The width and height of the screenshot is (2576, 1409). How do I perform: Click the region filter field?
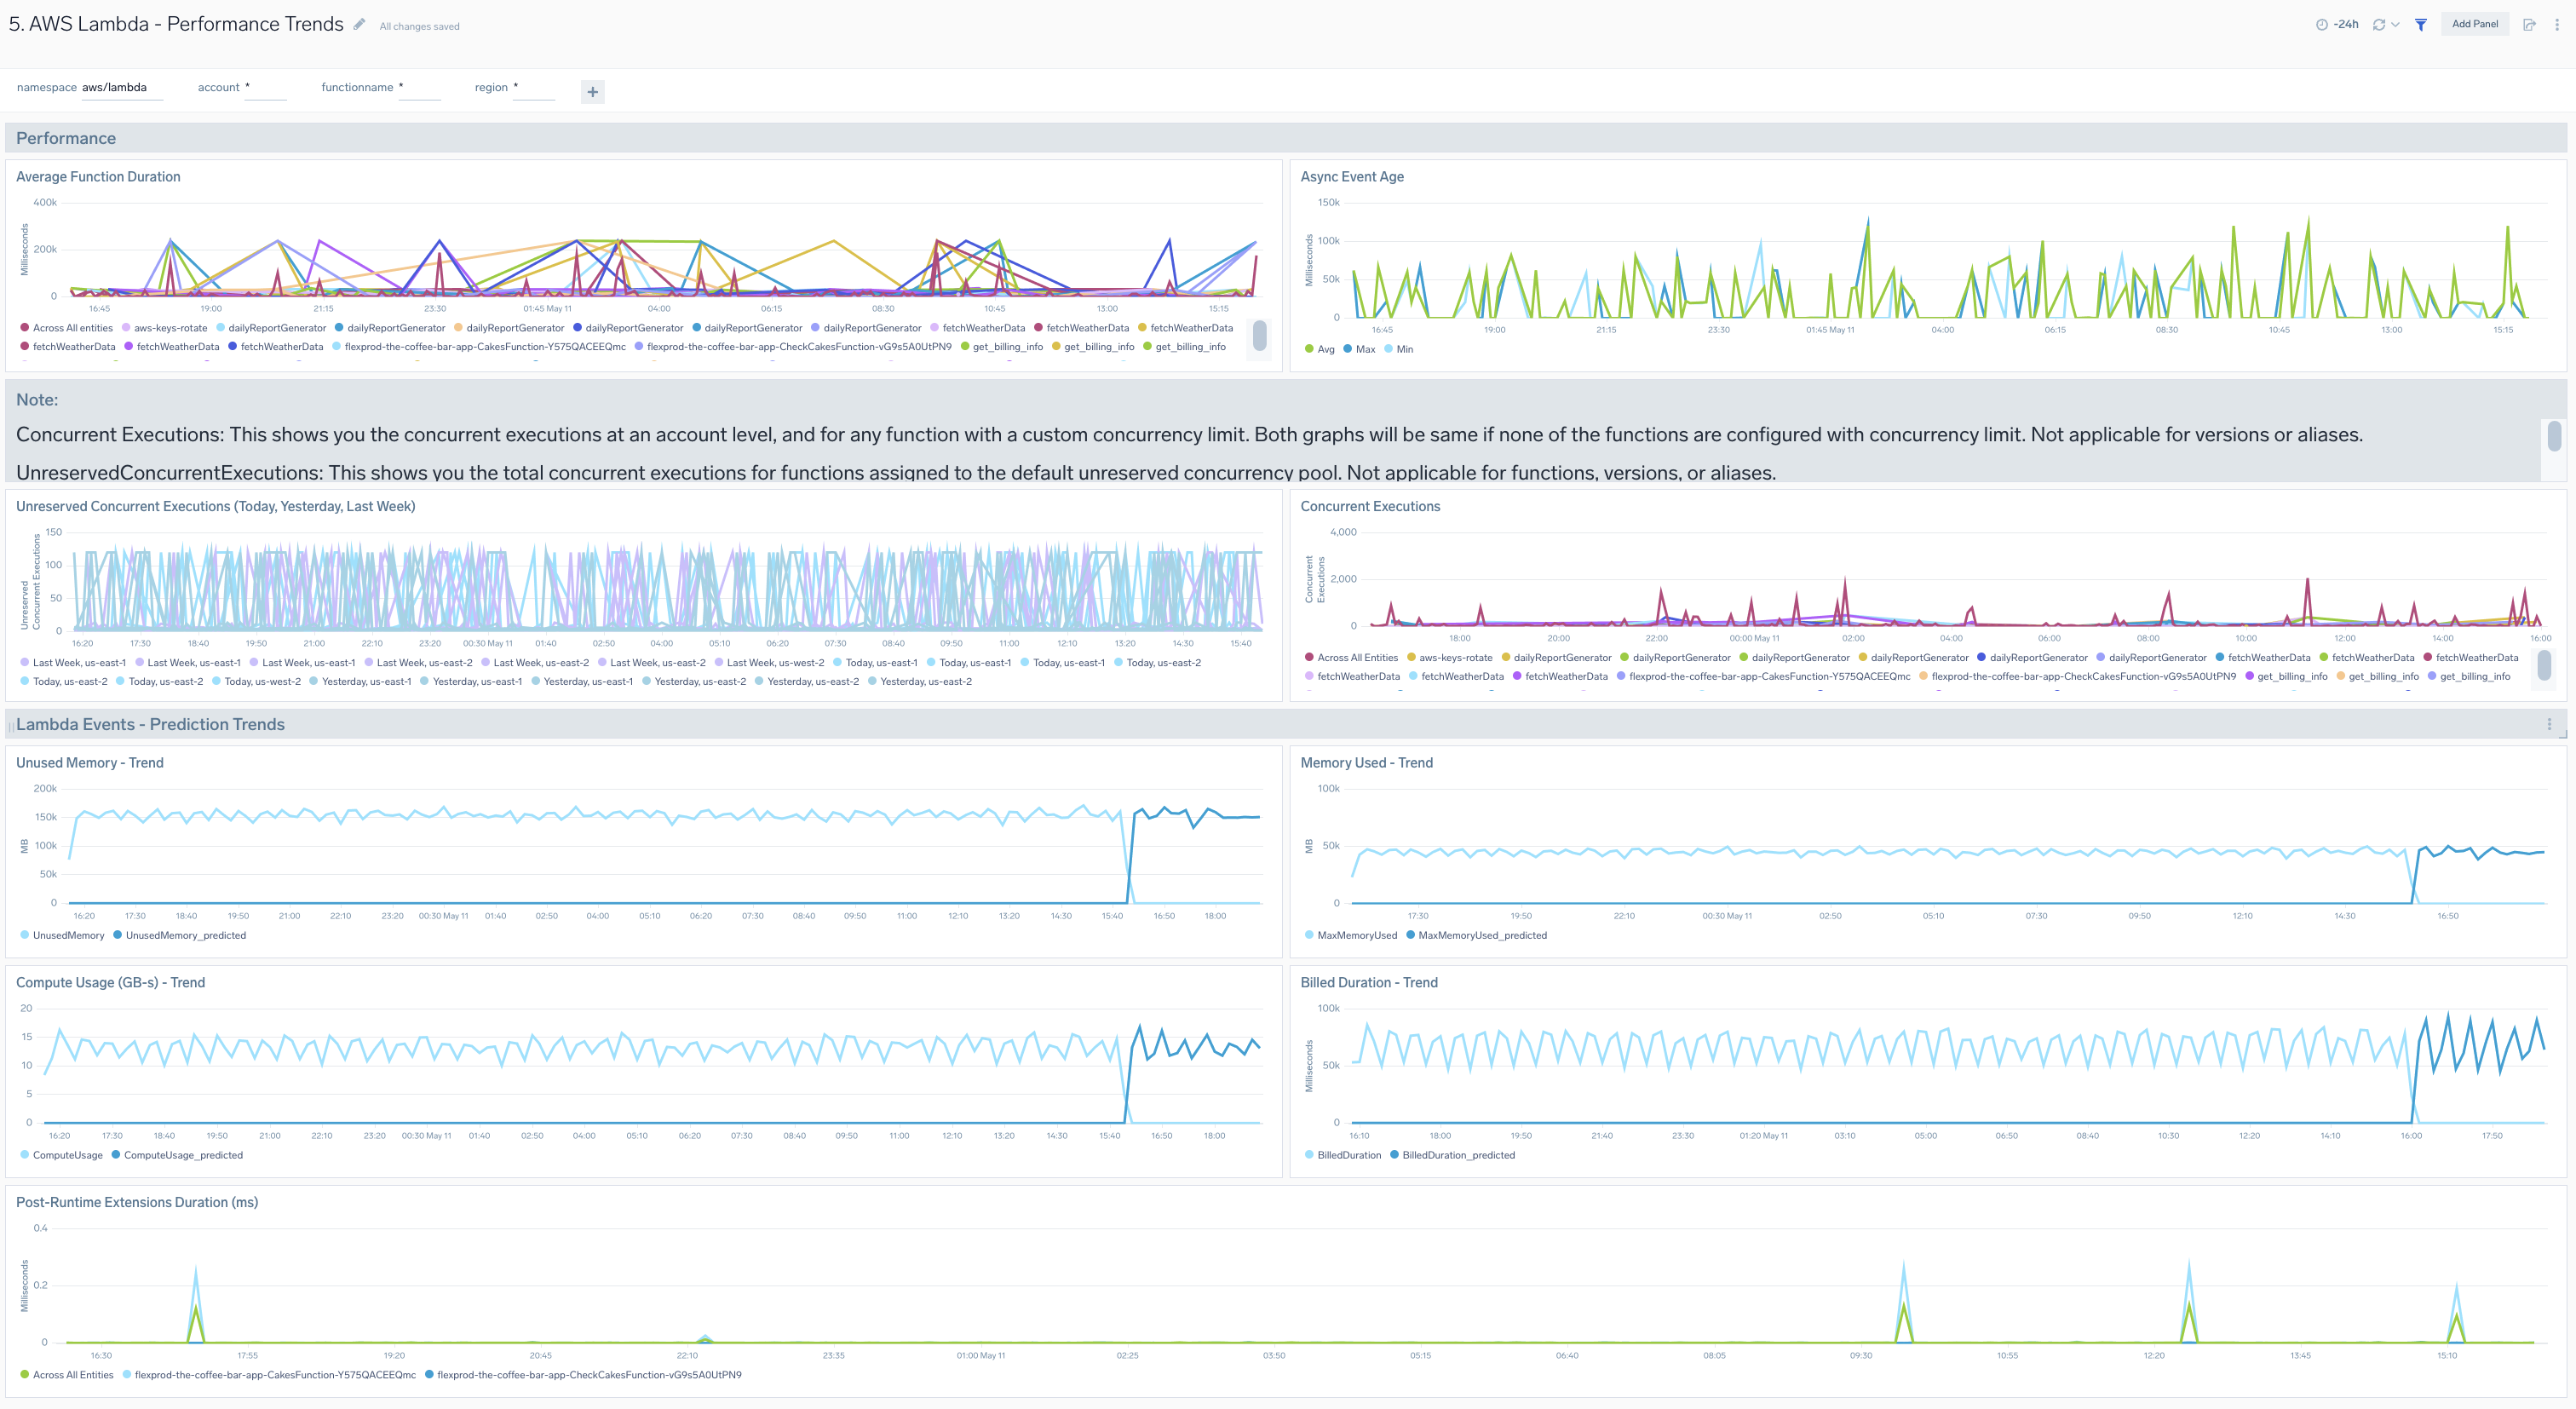[x=533, y=88]
